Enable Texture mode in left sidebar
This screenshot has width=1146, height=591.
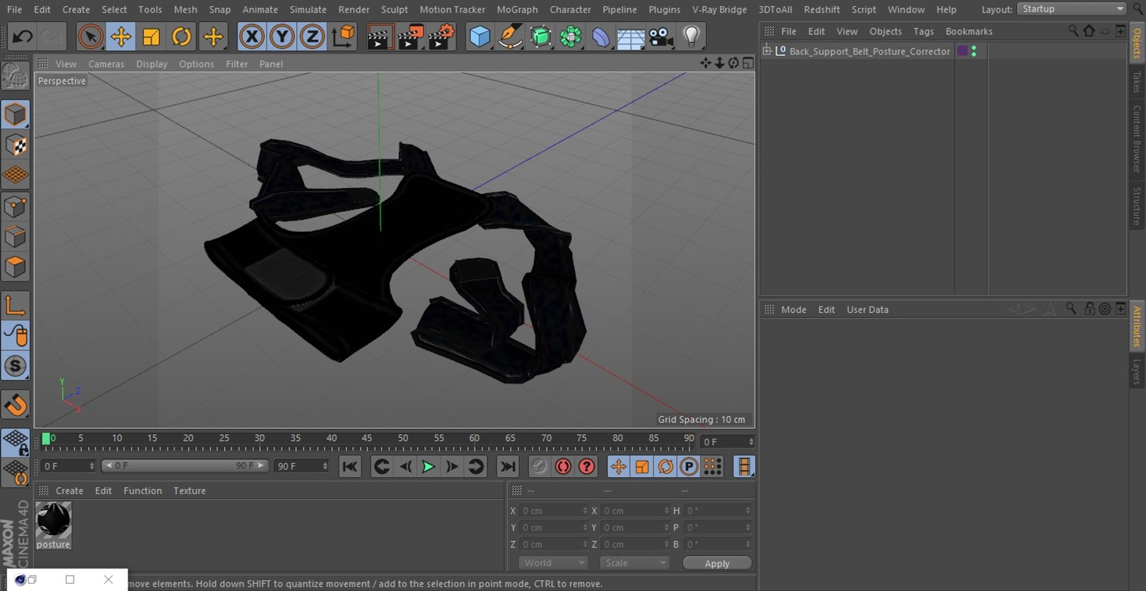point(15,145)
